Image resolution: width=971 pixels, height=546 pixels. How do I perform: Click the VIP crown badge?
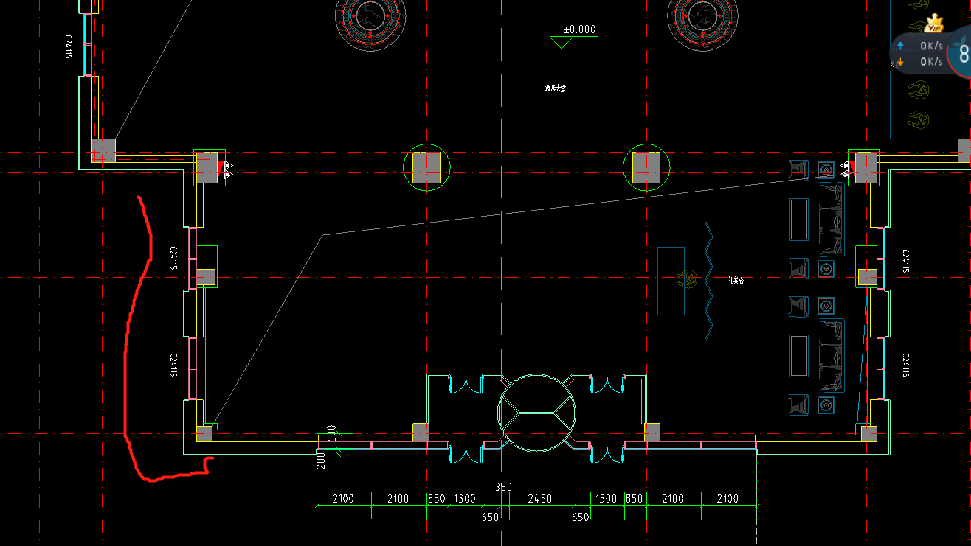coord(935,23)
